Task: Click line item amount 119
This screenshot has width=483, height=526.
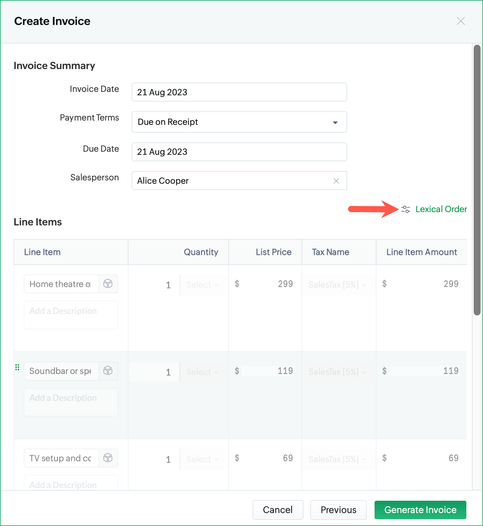Action: [x=451, y=371]
